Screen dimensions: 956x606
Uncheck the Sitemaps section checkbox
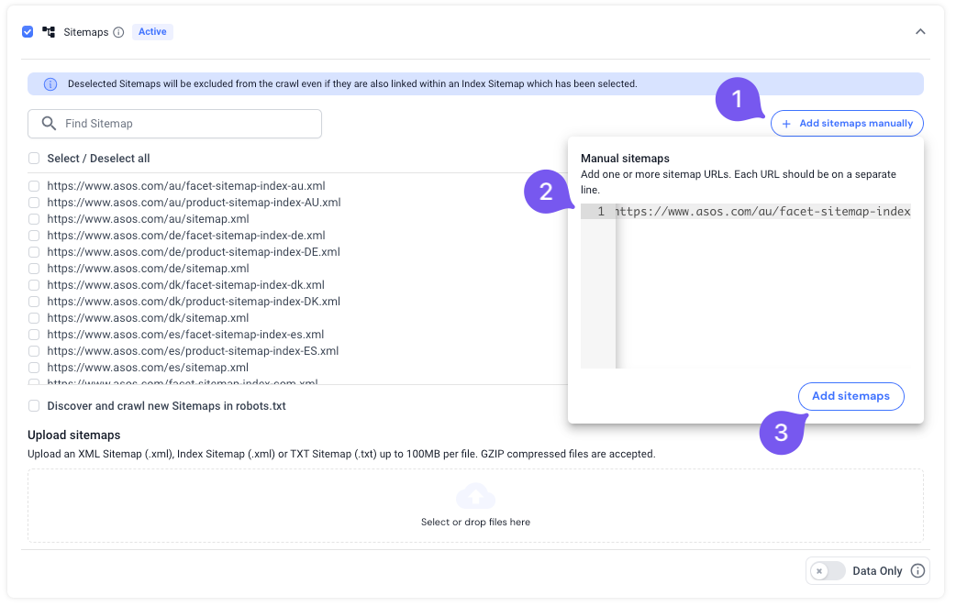(x=28, y=32)
